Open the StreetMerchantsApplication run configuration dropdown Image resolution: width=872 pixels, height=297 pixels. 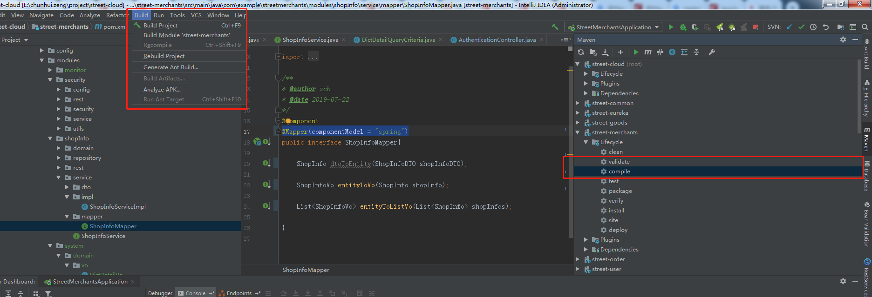(x=613, y=27)
